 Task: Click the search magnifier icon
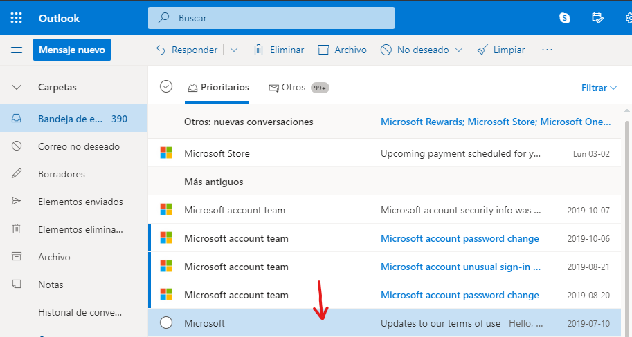tap(163, 18)
